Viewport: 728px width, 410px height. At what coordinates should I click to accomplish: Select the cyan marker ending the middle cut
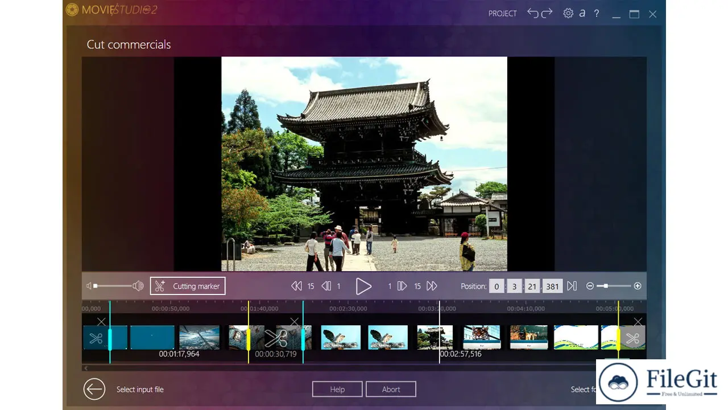(x=303, y=338)
